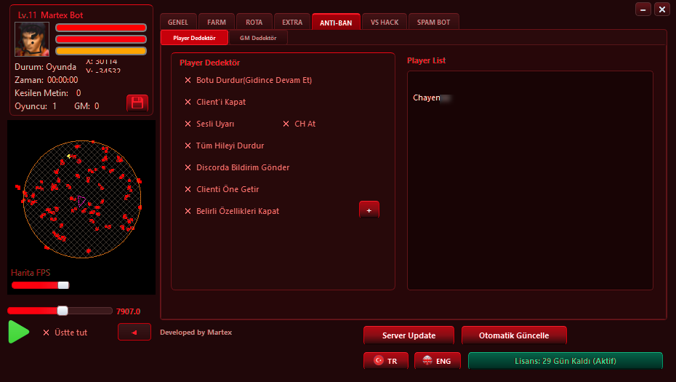Close the Martex Bot window
676x382 pixels.
[x=661, y=9]
